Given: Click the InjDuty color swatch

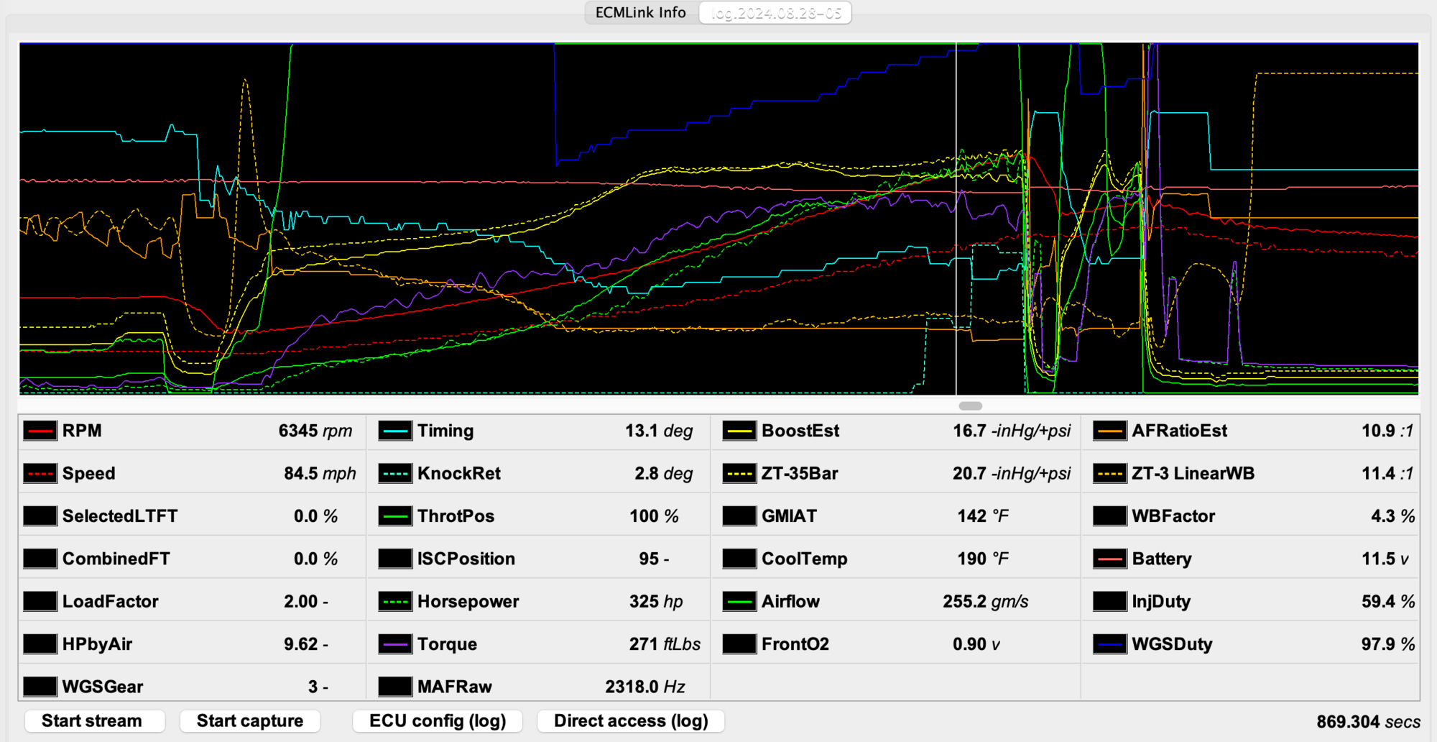Looking at the screenshot, I should (1110, 601).
